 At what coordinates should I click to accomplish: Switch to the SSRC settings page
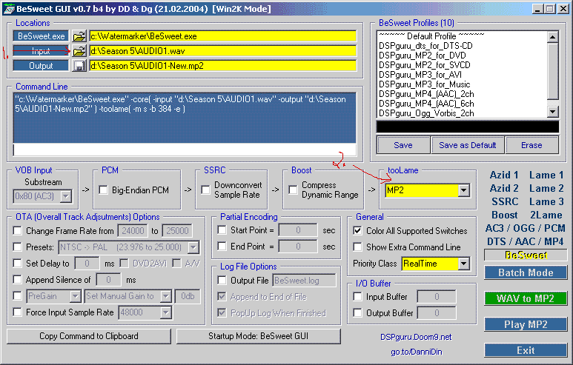pos(505,201)
